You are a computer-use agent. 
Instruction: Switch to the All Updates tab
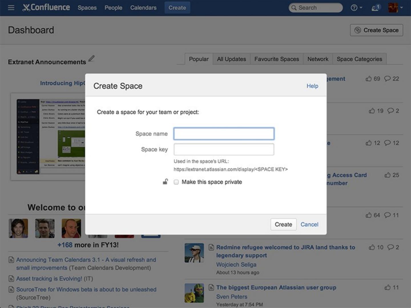231,59
